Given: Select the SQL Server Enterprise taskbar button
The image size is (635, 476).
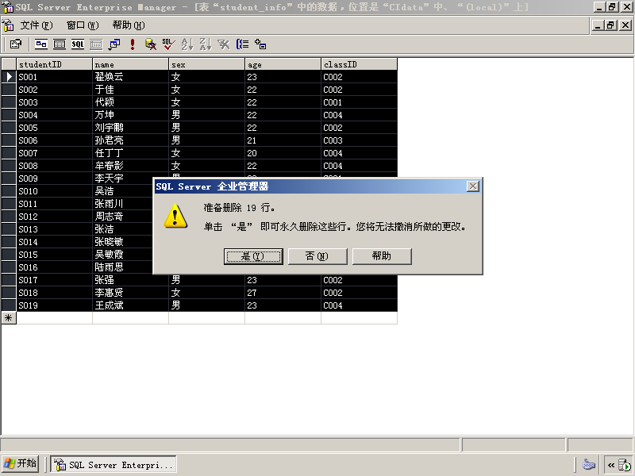Looking at the screenshot, I should point(114,465).
